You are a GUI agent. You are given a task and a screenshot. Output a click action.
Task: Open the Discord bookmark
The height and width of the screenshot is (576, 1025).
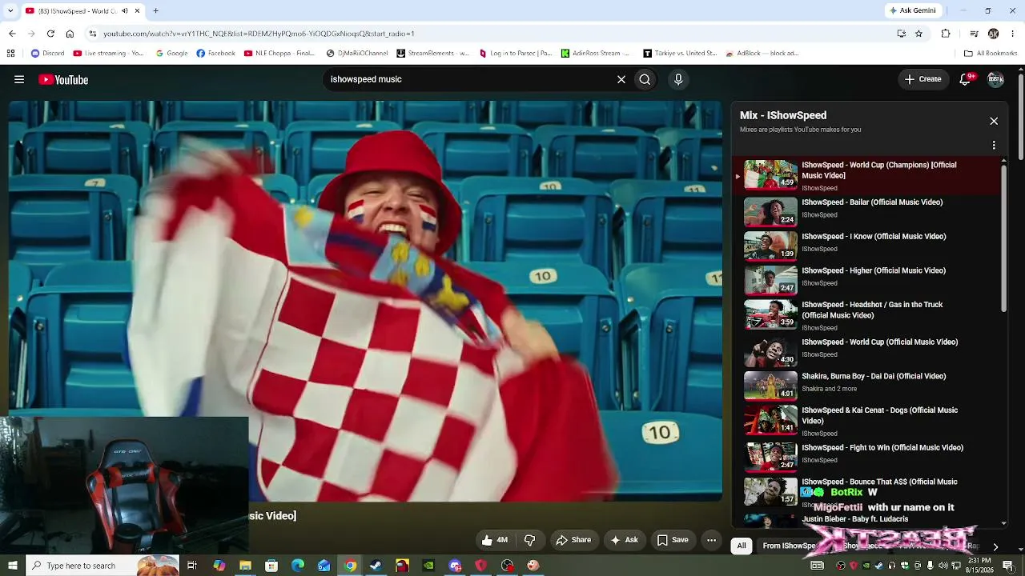pos(47,54)
